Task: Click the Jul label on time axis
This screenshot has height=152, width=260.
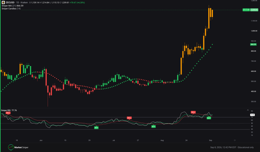Action: (x=114, y=141)
